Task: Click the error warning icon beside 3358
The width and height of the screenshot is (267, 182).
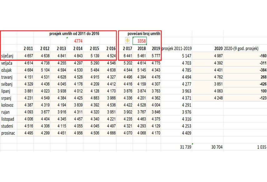Action: point(127,41)
